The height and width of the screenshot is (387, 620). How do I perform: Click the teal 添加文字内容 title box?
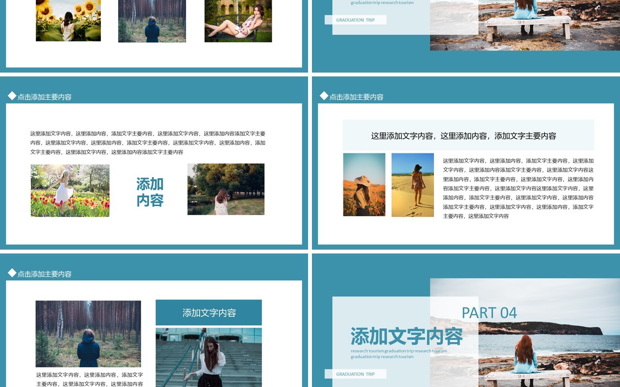click(209, 313)
